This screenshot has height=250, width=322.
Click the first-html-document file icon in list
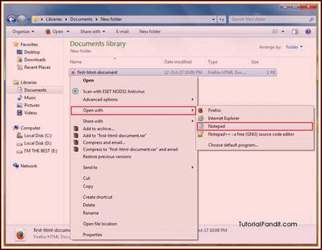[x=73, y=72]
